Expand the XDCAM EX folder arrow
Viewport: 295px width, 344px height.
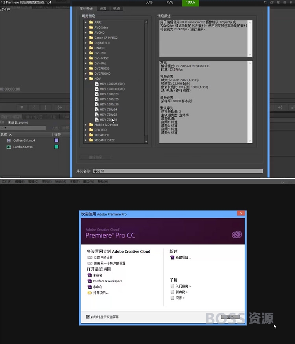coord(86,135)
